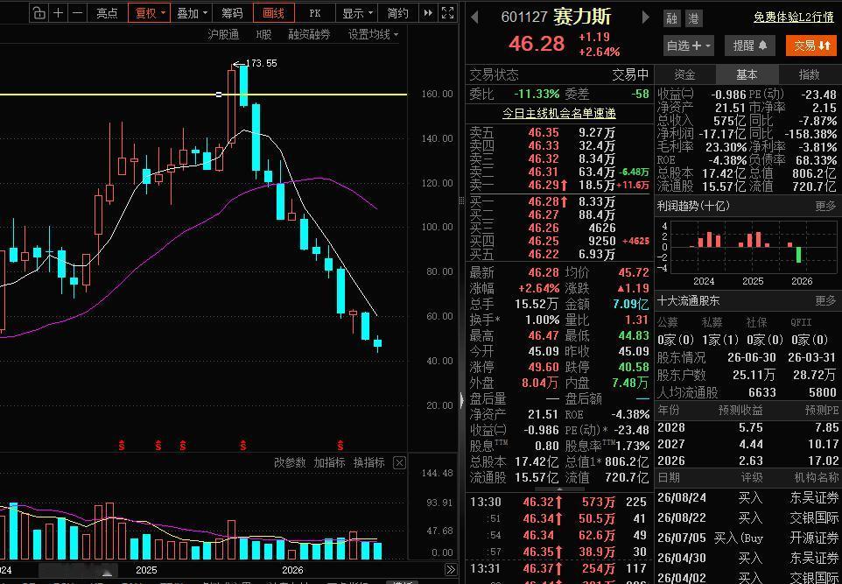Click the 东吴证券 rating row dated 26/08/24
This screenshot has height=584, width=842.
coord(748,497)
